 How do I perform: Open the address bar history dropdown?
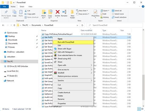77,25
